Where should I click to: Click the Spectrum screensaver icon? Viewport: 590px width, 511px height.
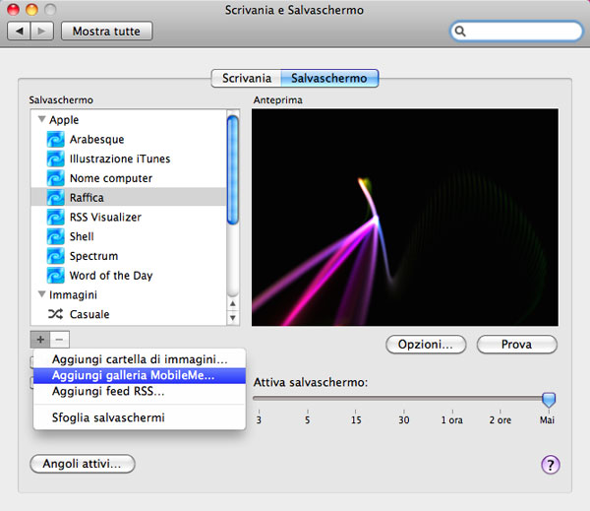click(55, 256)
